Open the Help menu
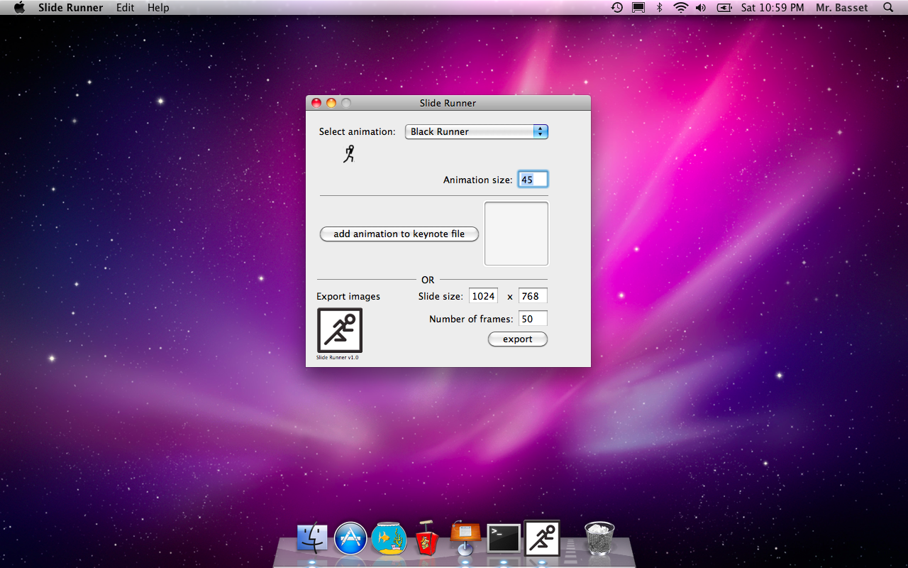908x568 pixels. (158, 8)
